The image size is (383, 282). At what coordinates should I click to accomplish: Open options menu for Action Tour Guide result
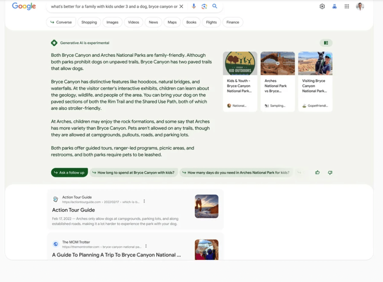[144, 201]
